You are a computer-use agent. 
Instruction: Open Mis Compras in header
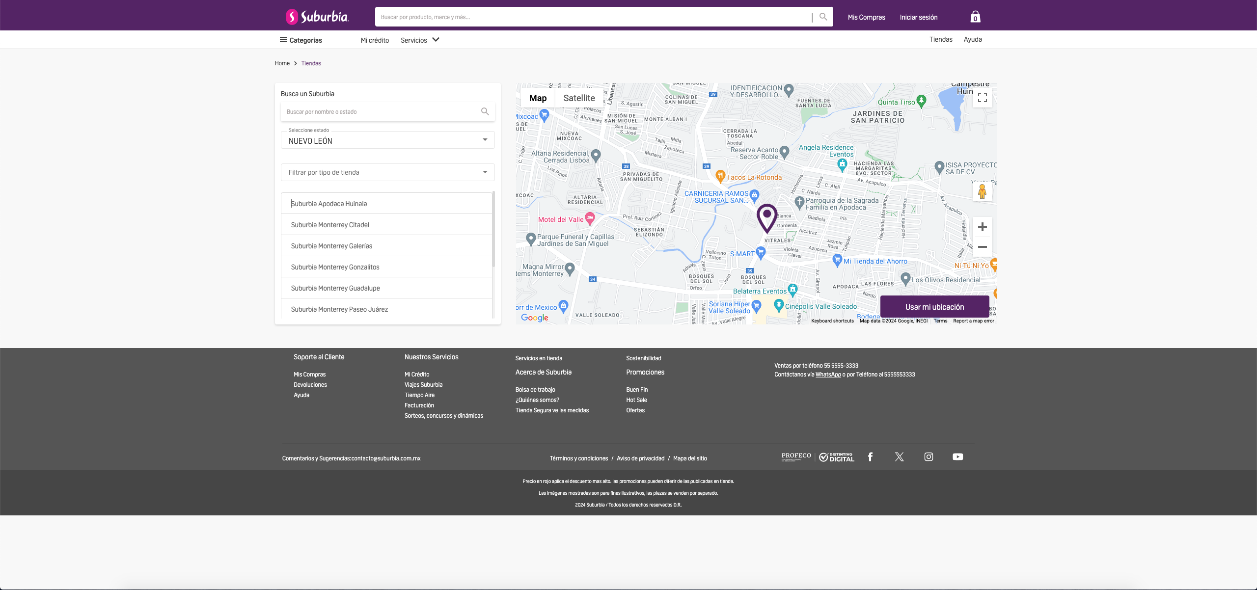[867, 17]
